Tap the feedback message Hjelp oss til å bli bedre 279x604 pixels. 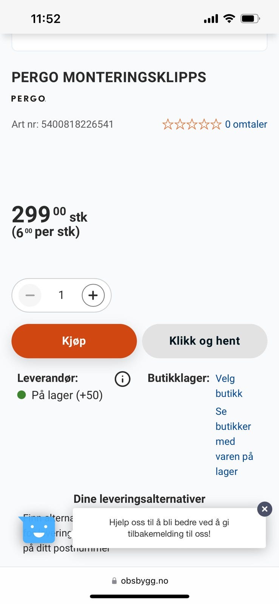point(169,528)
